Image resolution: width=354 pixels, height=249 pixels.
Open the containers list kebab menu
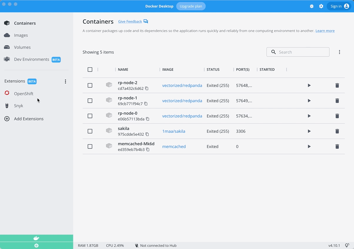tap(339, 52)
